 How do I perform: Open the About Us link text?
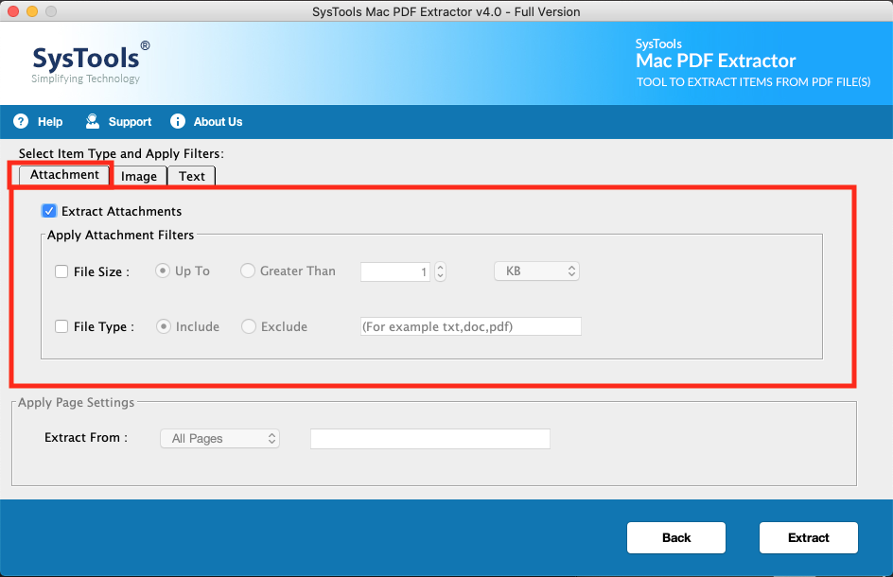coord(219,122)
